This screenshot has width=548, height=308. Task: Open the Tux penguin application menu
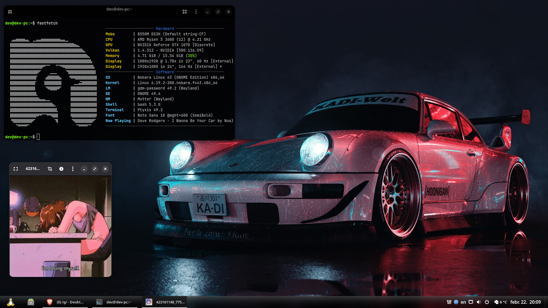pyautogui.click(x=11, y=302)
